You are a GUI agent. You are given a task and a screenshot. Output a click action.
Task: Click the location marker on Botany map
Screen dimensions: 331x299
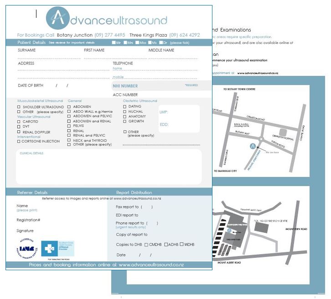[253, 146]
